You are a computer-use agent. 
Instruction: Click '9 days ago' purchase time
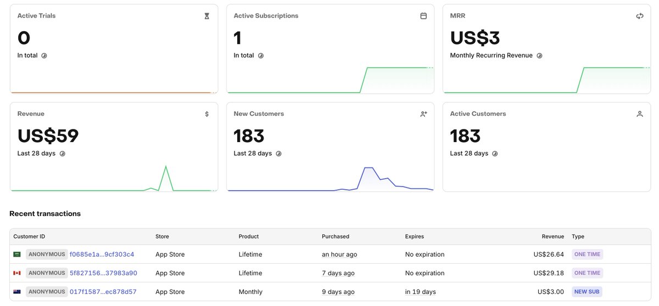tap(338, 292)
